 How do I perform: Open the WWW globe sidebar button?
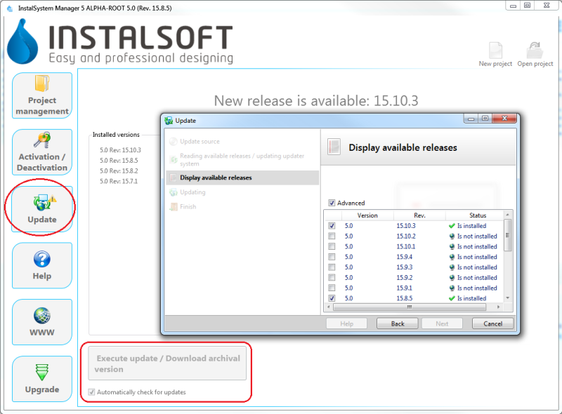click(42, 322)
